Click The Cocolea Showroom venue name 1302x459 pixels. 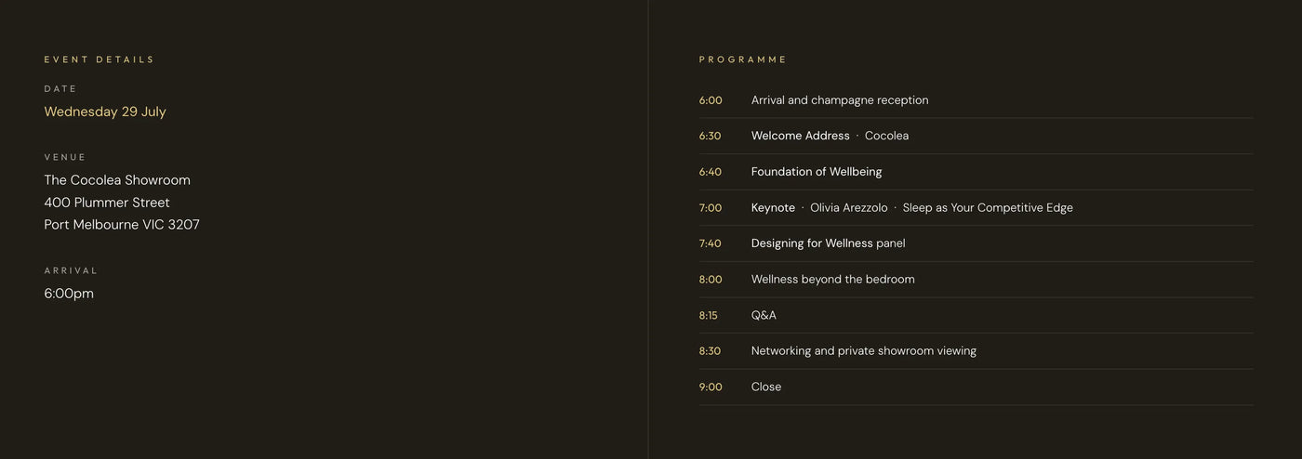[x=117, y=180]
